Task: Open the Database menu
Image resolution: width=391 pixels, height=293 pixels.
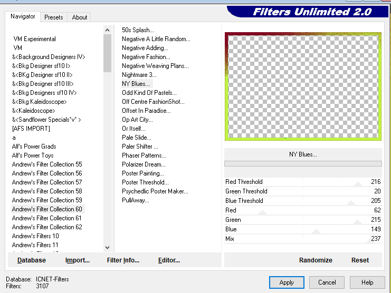Action: pyautogui.click(x=32, y=260)
